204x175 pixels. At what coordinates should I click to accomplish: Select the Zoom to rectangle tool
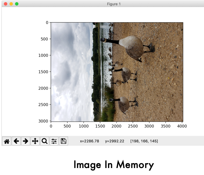coord(44,141)
